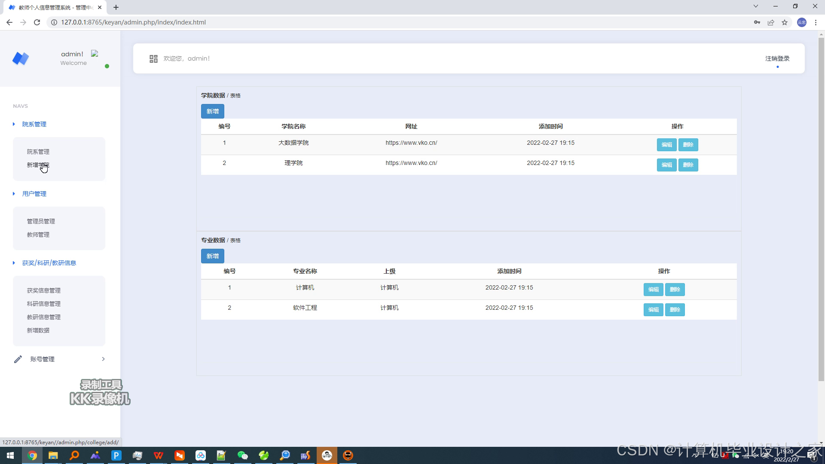This screenshot has width=825, height=464.
Task: Open 新增学院 submenu item
Action: click(x=38, y=165)
